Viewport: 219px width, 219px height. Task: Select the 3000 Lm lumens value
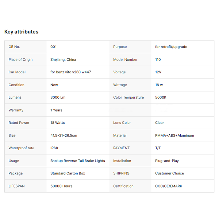(x=58, y=97)
